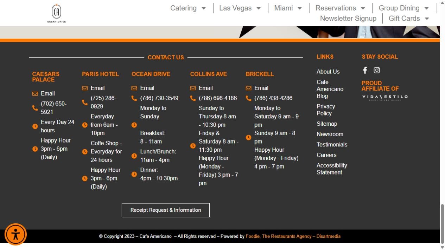Open the Disartmedia footer link
Image resolution: width=445 pixels, height=250 pixels.
click(x=328, y=236)
